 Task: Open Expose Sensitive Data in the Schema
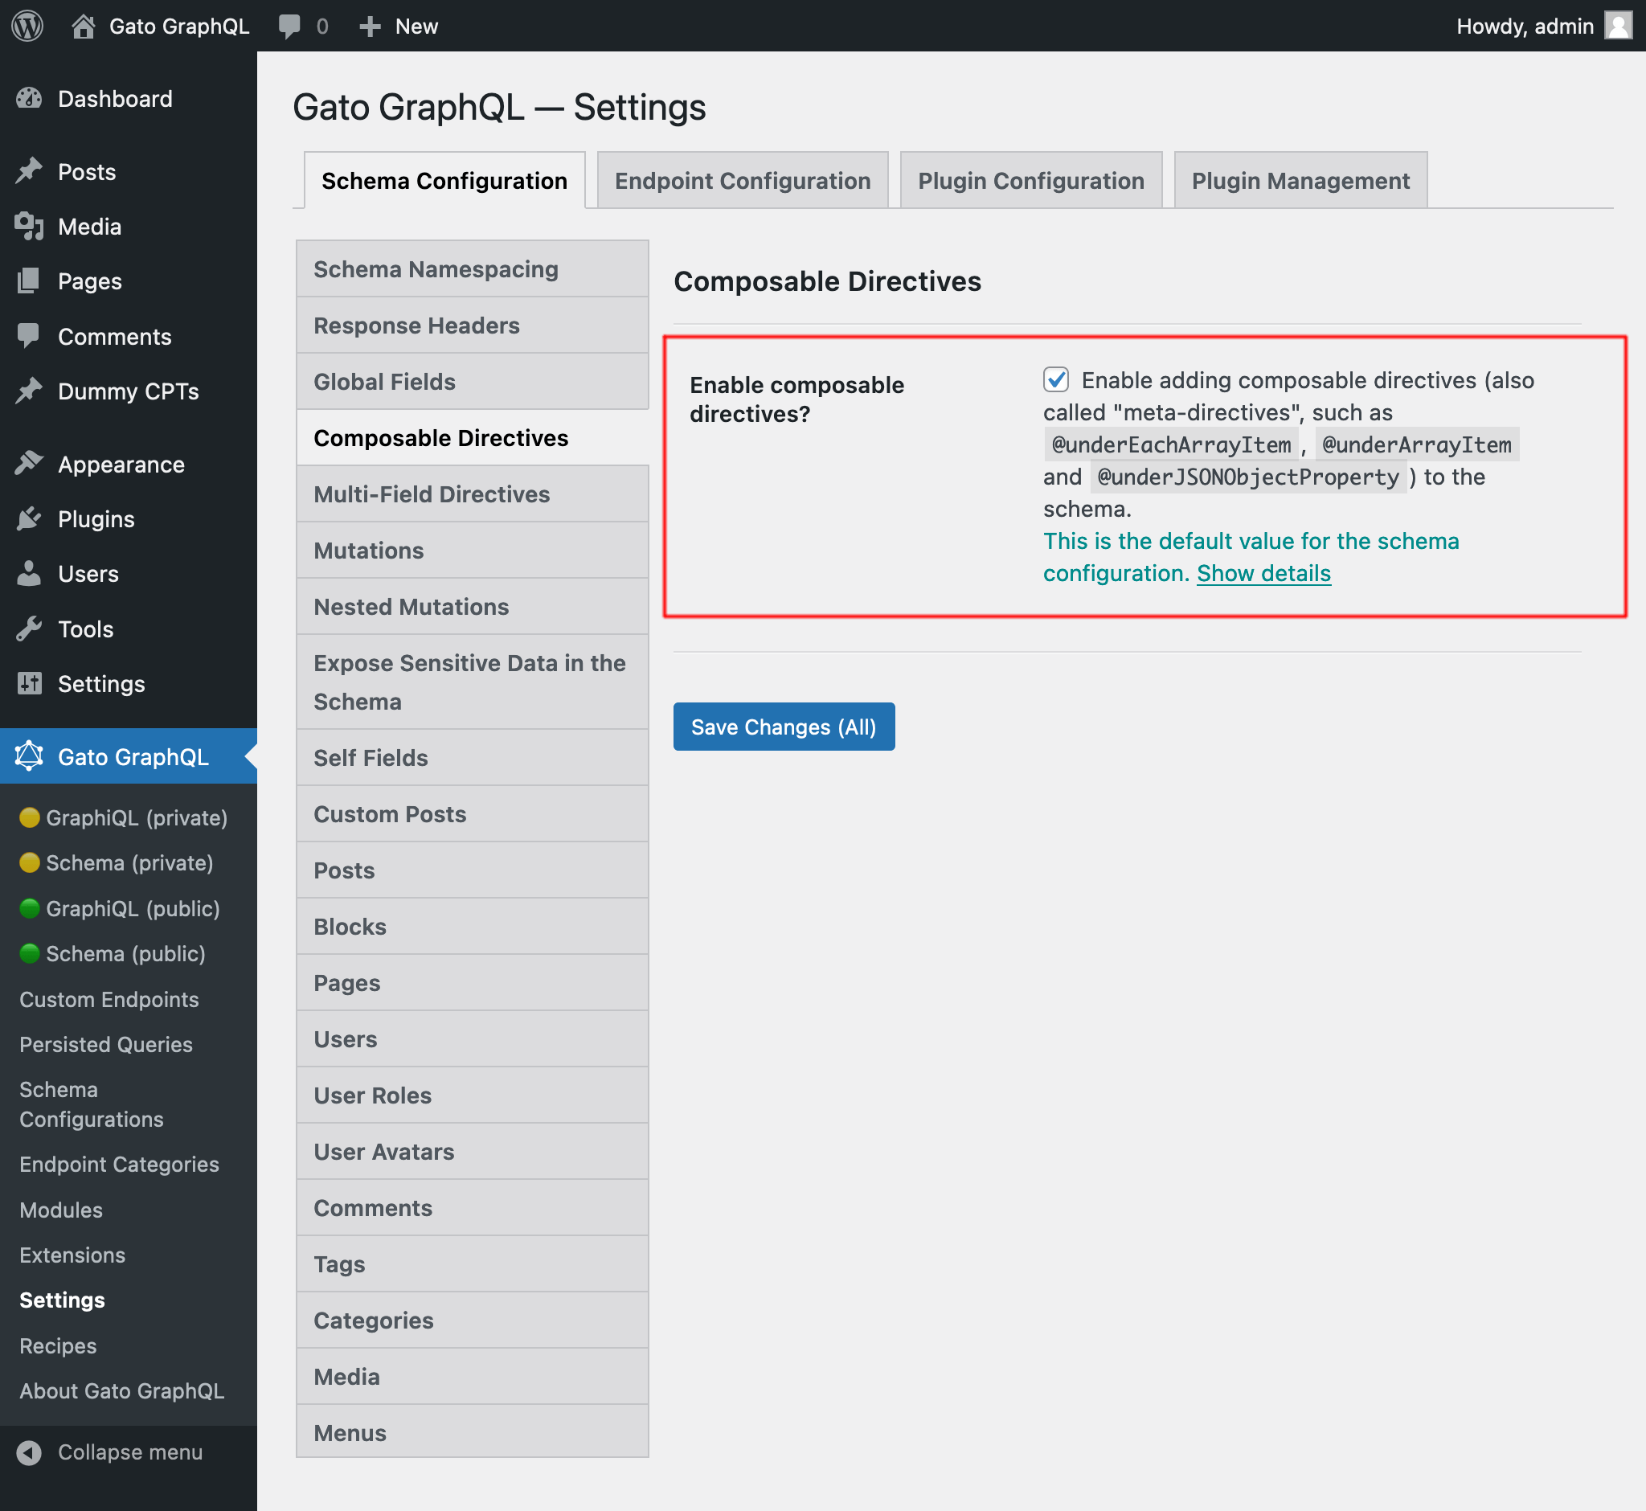(473, 682)
